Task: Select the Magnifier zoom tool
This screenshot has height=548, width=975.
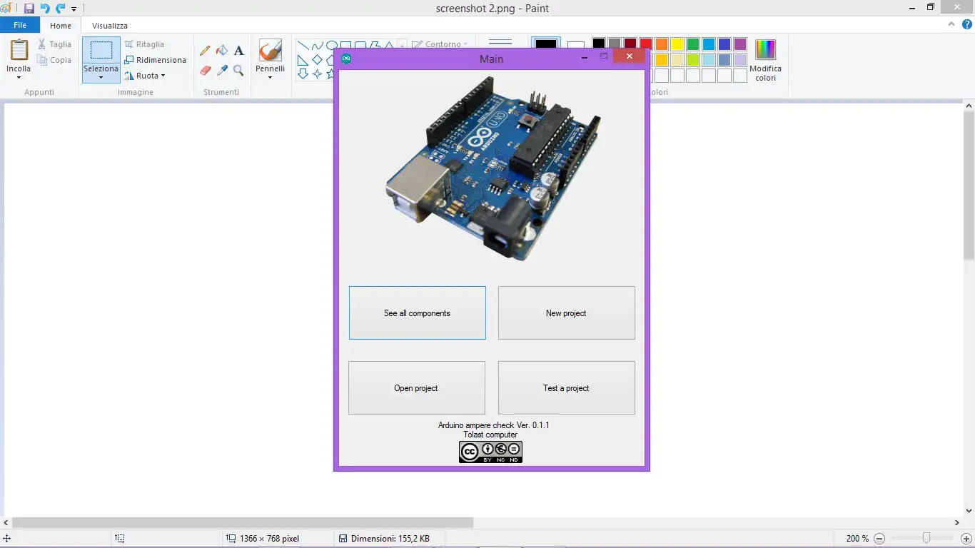Action: tap(238, 71)
